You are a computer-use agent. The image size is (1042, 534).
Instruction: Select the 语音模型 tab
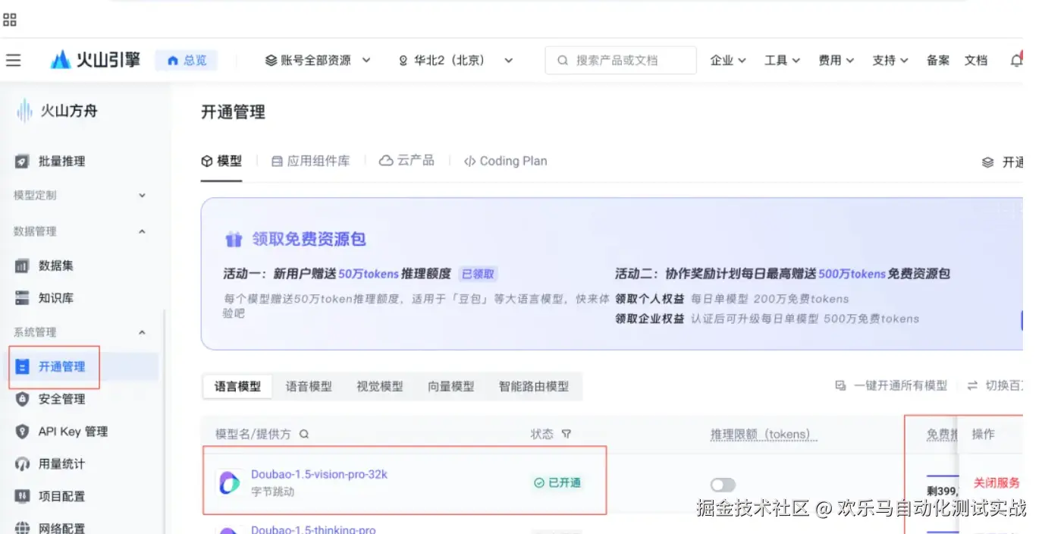[309, 386]
